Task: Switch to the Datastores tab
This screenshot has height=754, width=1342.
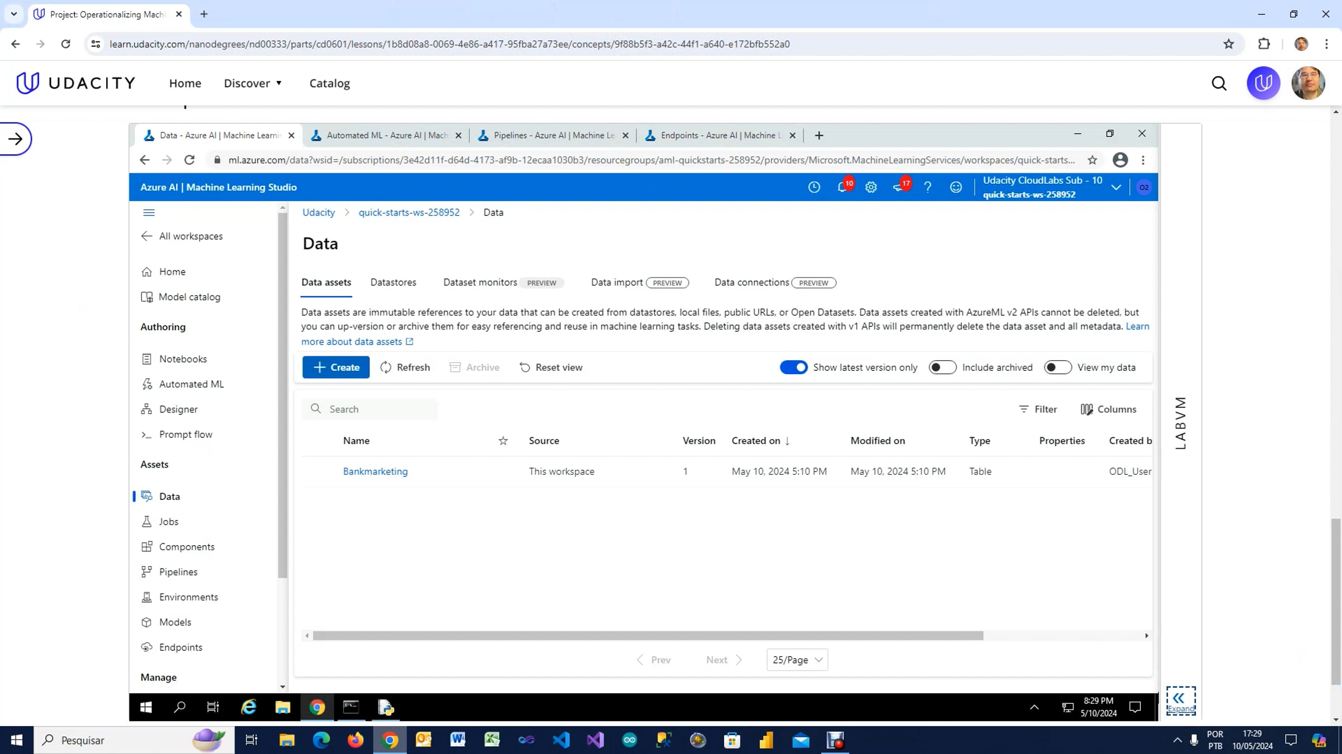Action: click(393, 283)
